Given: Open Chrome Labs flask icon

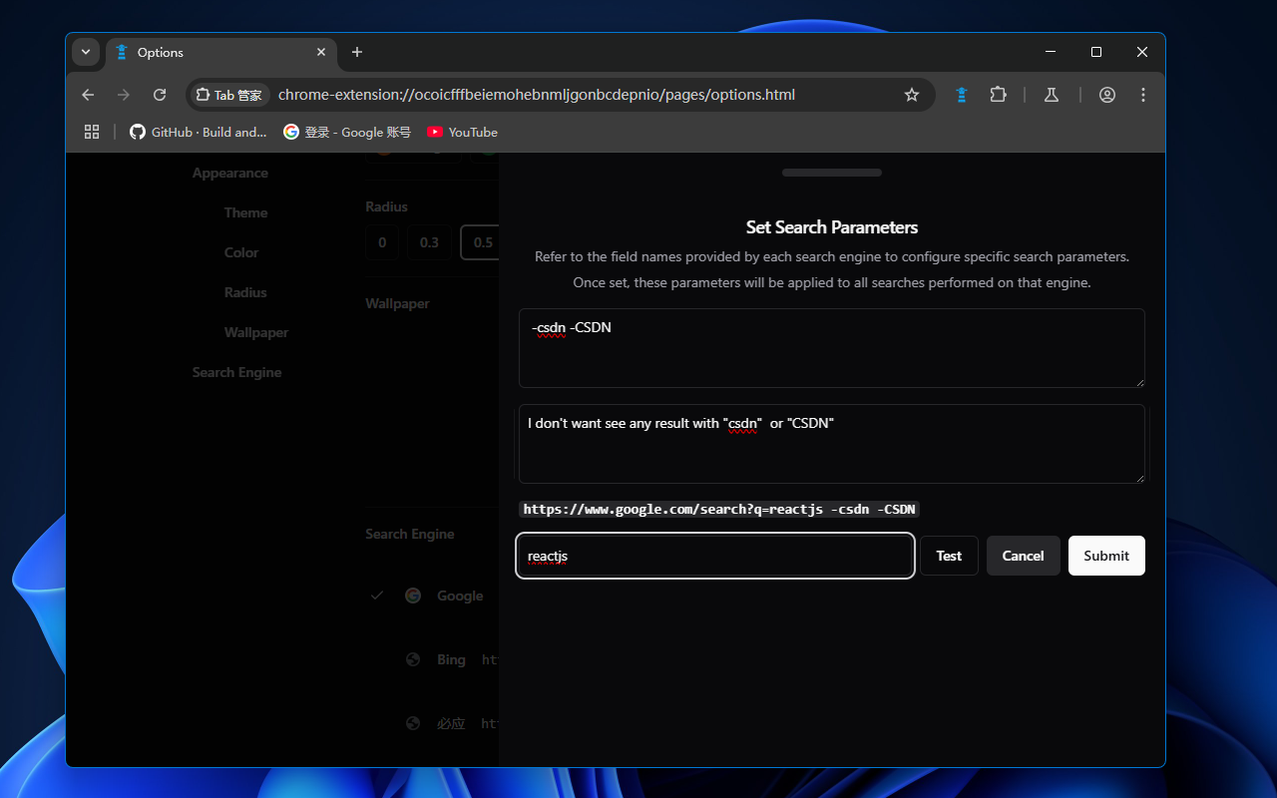Looking at the screenshot, I should tap(1051, 95).
